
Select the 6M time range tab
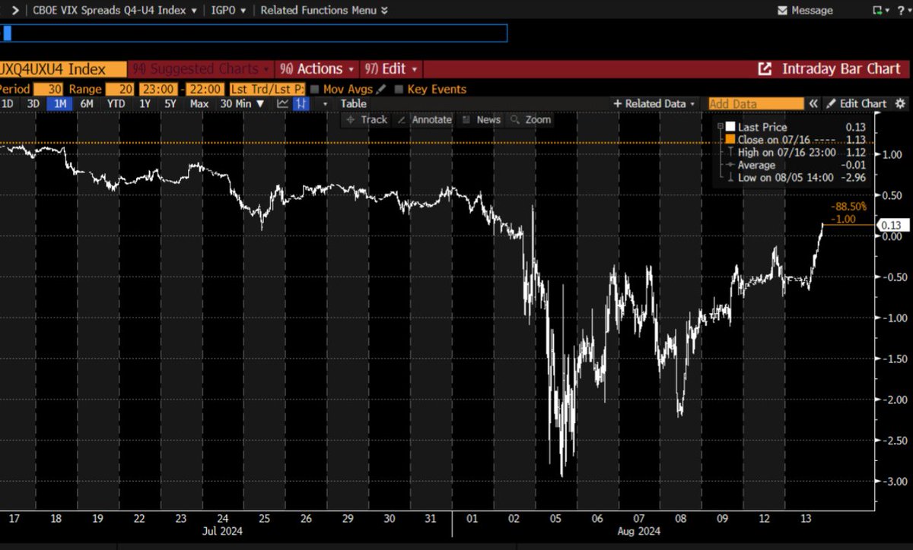tap(87, 103)
